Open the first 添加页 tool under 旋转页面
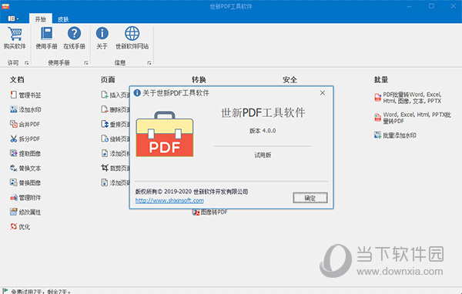Image resolution: width=462 pixels, height=294 pixels. pos(115,153)
